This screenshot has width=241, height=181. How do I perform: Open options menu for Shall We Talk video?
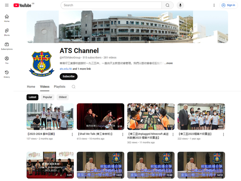point(122,134)
